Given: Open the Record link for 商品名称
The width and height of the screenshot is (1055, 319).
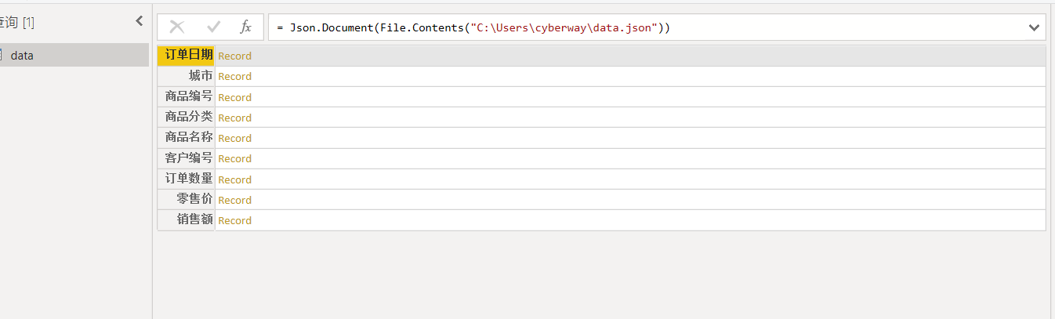Looking at the screenshot, I should click(234, 138).
